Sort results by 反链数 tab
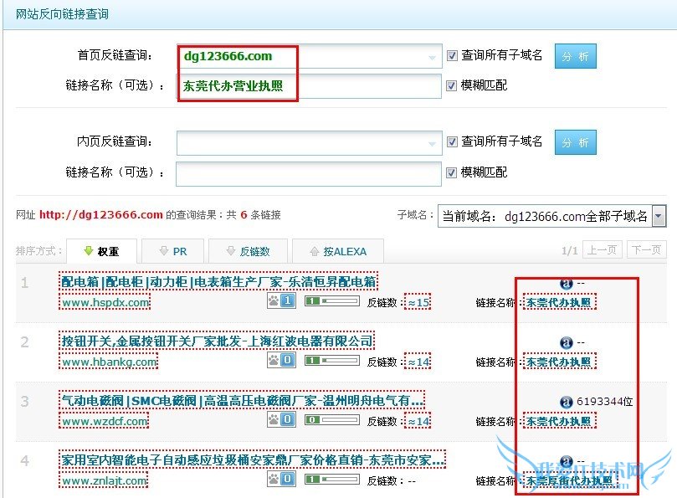This screenshot has width=677, height=498. click(x=249, y=251)
